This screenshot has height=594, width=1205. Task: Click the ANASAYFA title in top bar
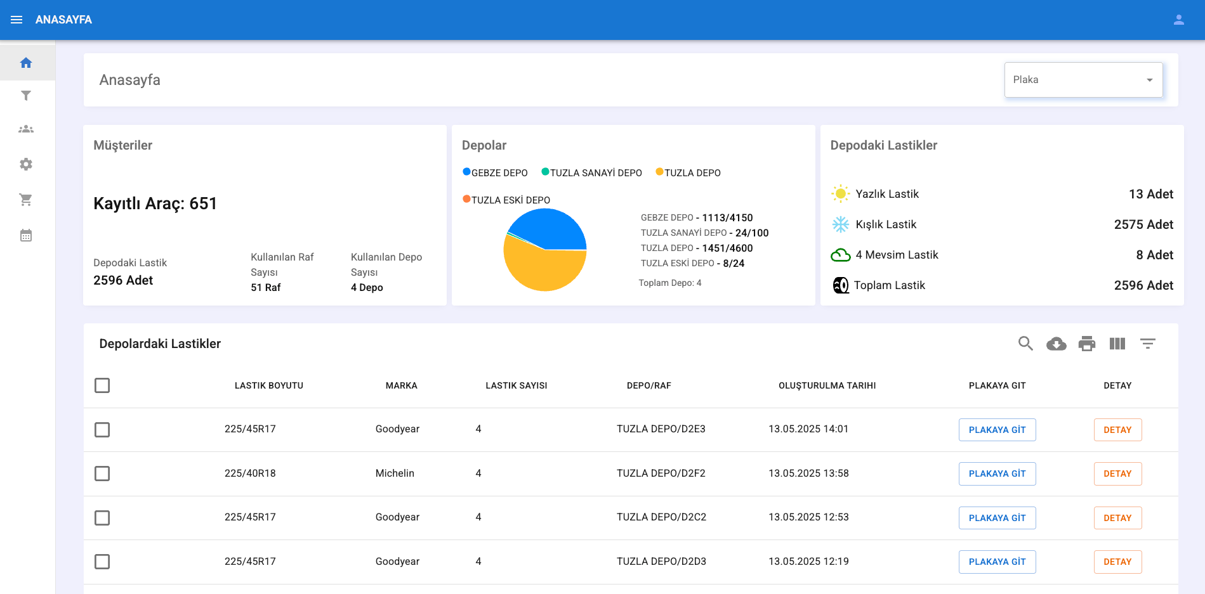63,20
